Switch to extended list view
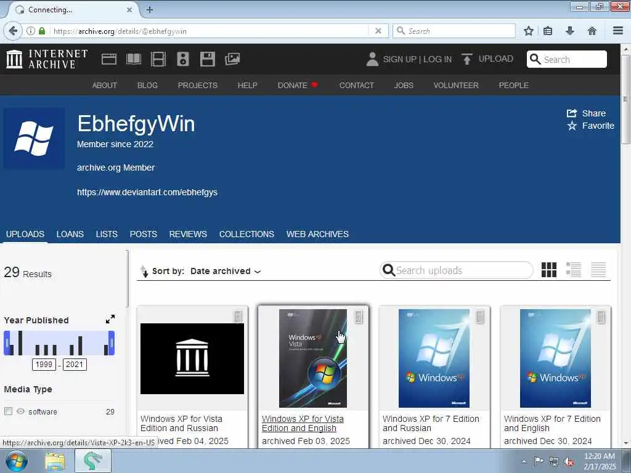 (x=574, y=270)
